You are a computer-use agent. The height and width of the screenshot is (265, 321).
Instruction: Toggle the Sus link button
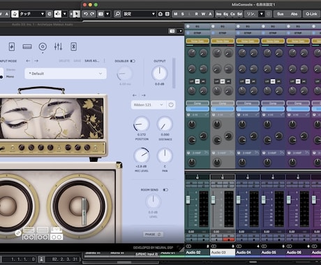pyautogui.click(x=281, y=14)
